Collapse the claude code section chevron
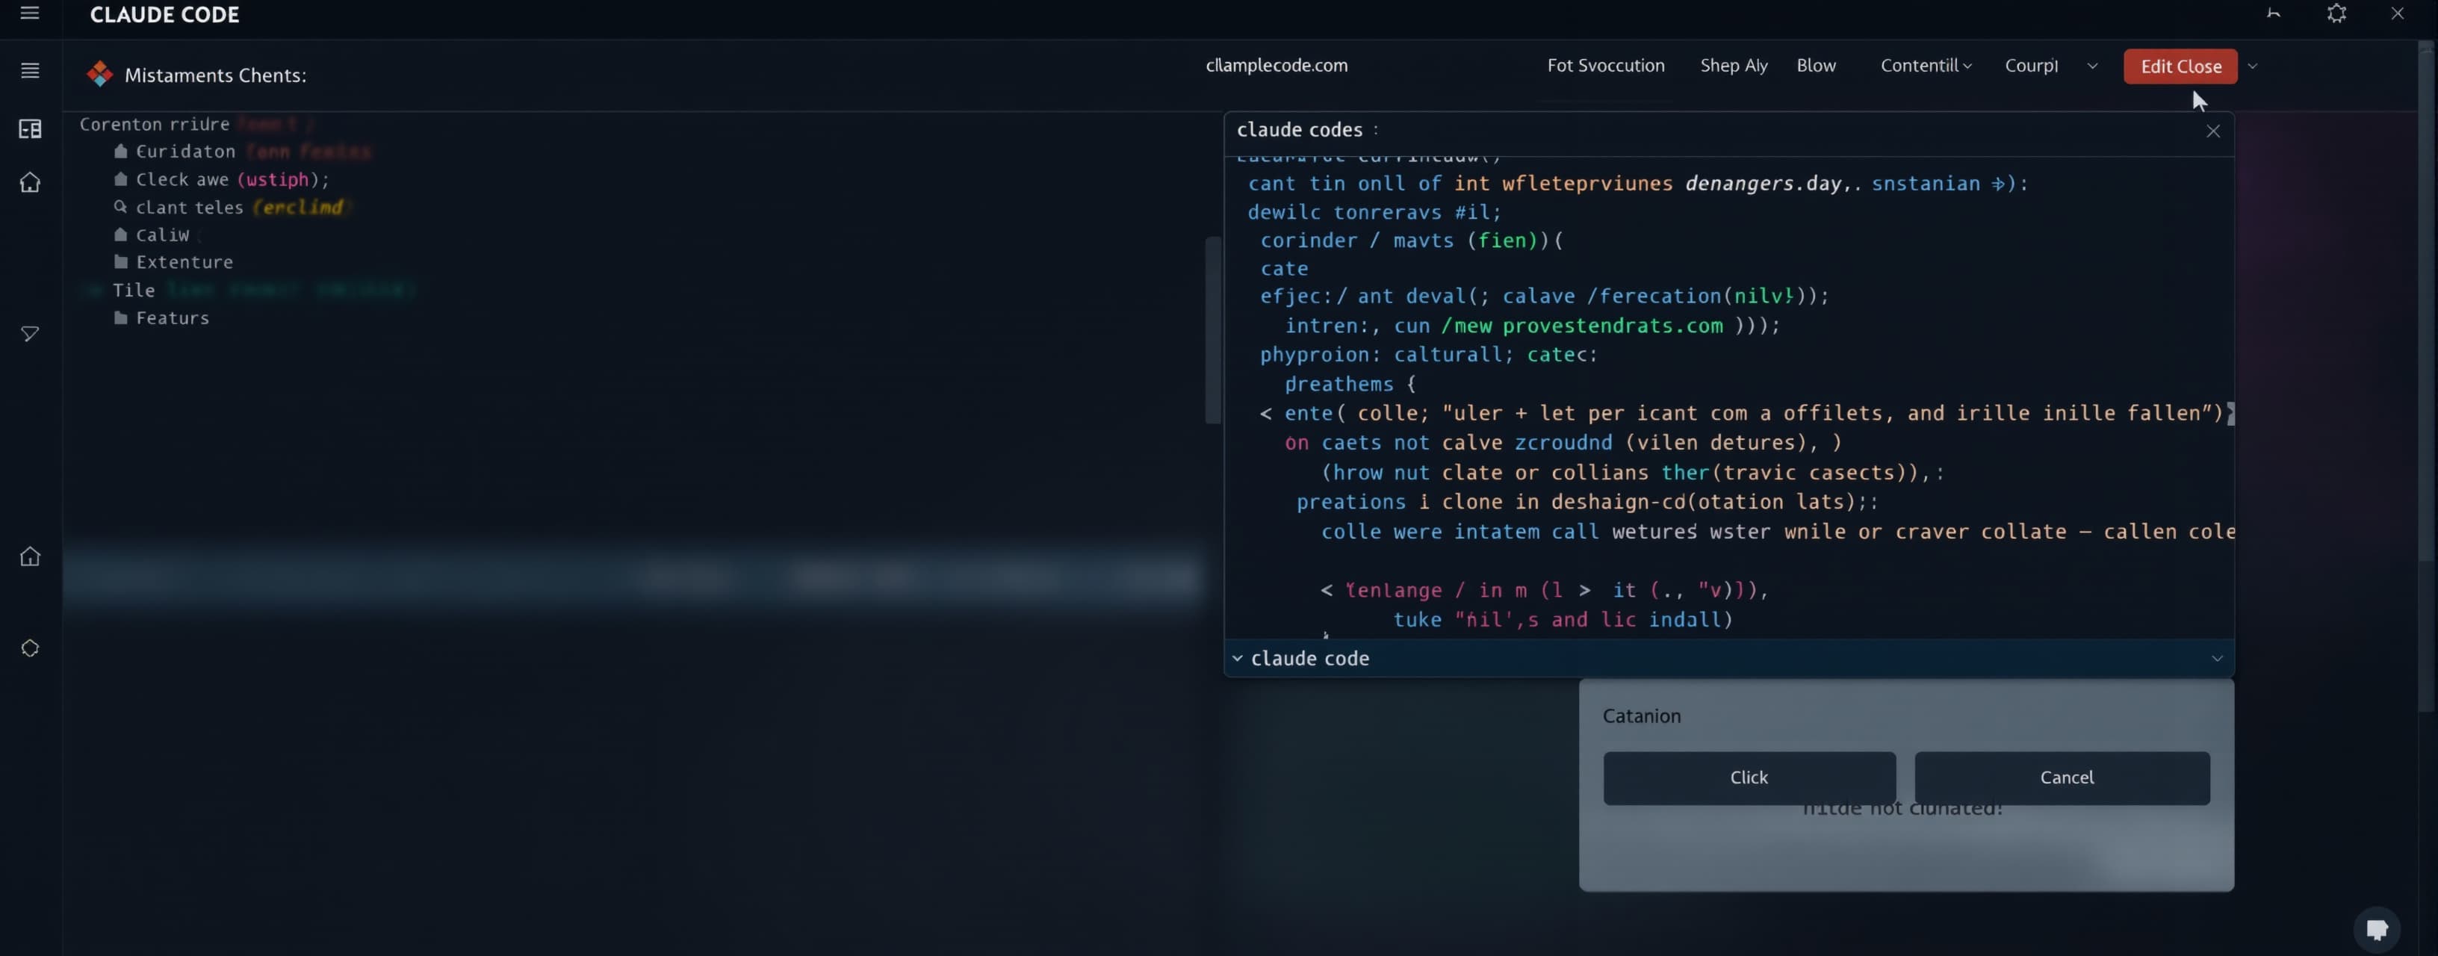Image resolution: width=2438 pixels, height=956 pixels. pyautogui.click(x=1237, y=658)
